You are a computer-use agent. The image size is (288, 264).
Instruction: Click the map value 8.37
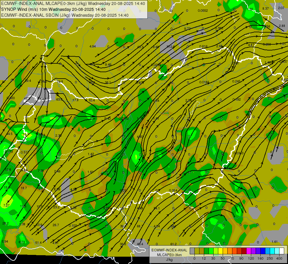266,9
